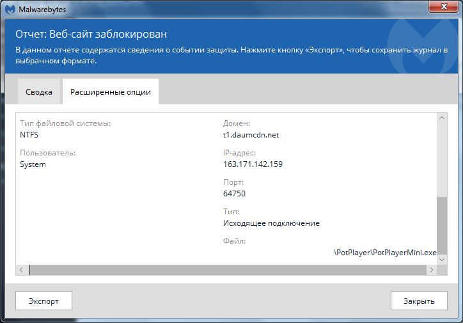Click the horizontal scrollbar thumb
This screenshot has height=323, width=463.
click(228, 270)
